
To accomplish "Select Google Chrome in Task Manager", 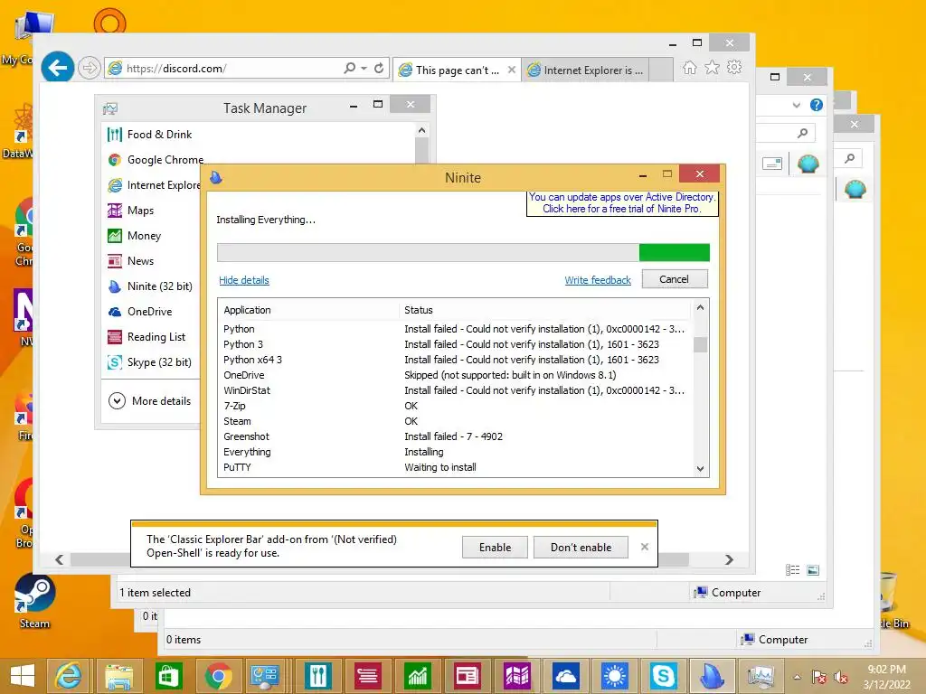I will (155, 160).
